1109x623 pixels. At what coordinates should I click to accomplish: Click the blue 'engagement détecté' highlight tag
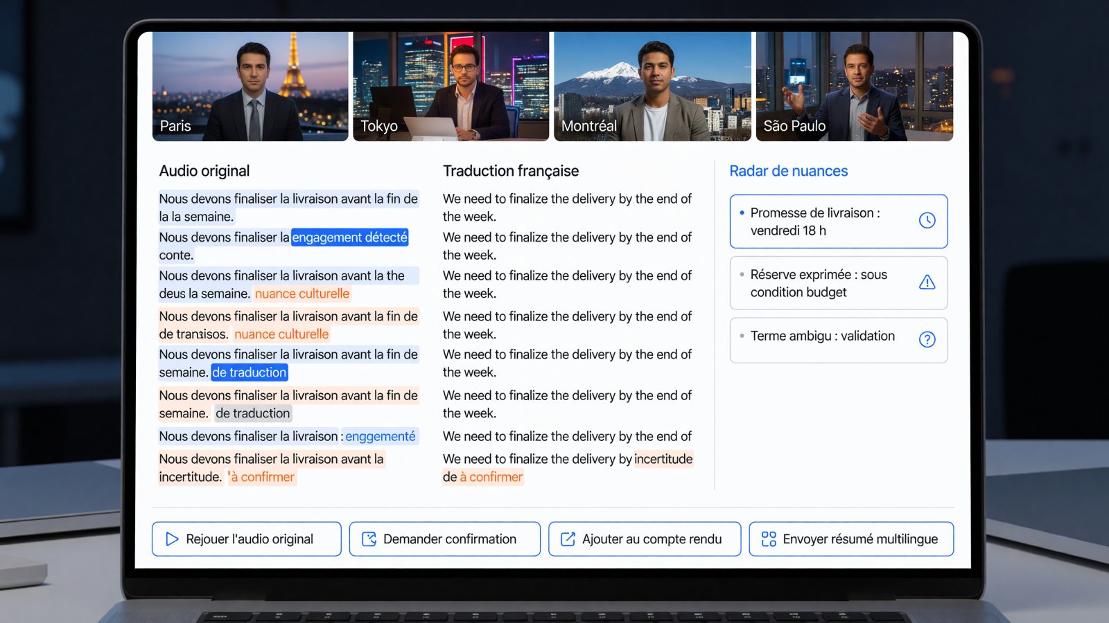pyautogui.click(x=349, y=237)
